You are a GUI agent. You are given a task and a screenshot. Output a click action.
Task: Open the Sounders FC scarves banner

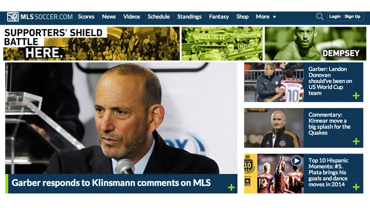222,43
